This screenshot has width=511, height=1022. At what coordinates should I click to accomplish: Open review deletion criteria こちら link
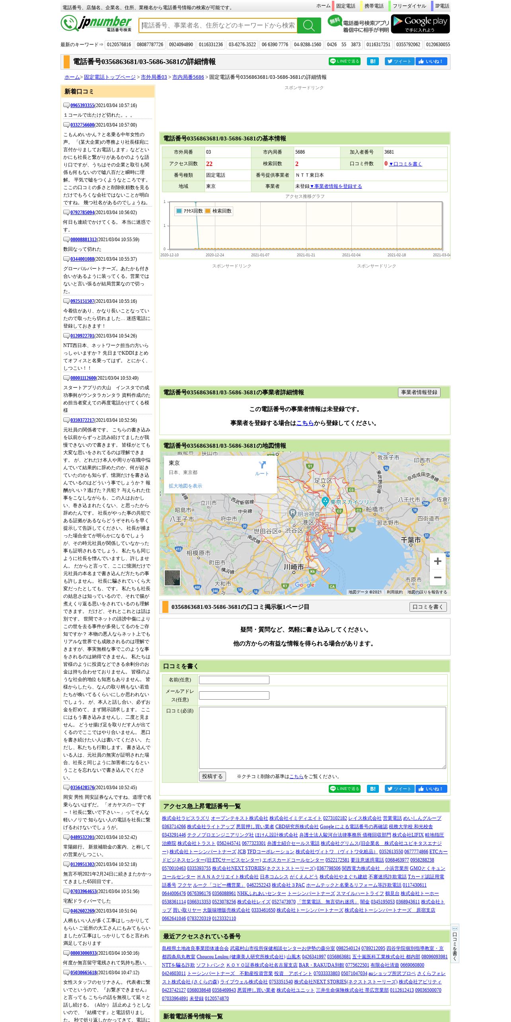pyautogui.click(x=296, y=776)
